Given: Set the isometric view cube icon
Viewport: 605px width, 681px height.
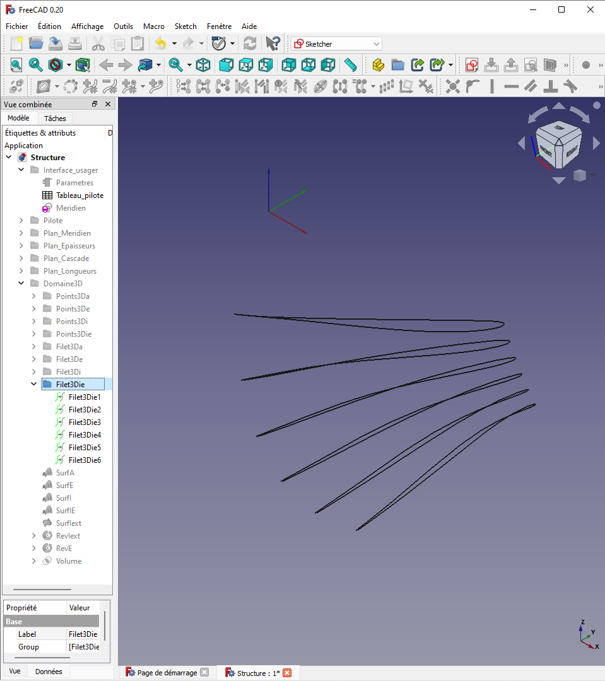Looking at the screenshot, I should [x=203, y=65].
